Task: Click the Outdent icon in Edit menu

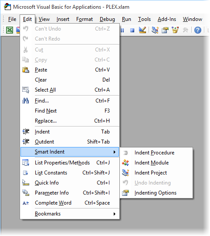Action: tap(26, 141)
